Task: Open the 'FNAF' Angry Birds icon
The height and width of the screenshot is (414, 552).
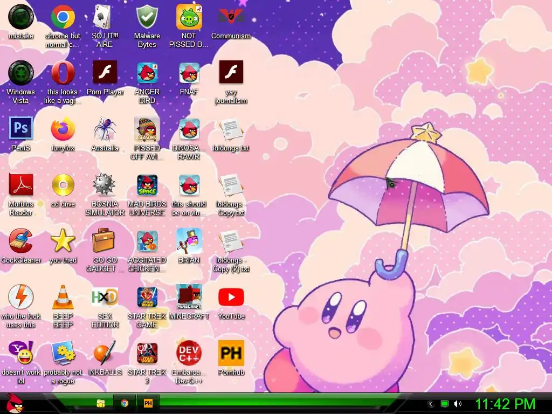Action: tap(189, 73)
